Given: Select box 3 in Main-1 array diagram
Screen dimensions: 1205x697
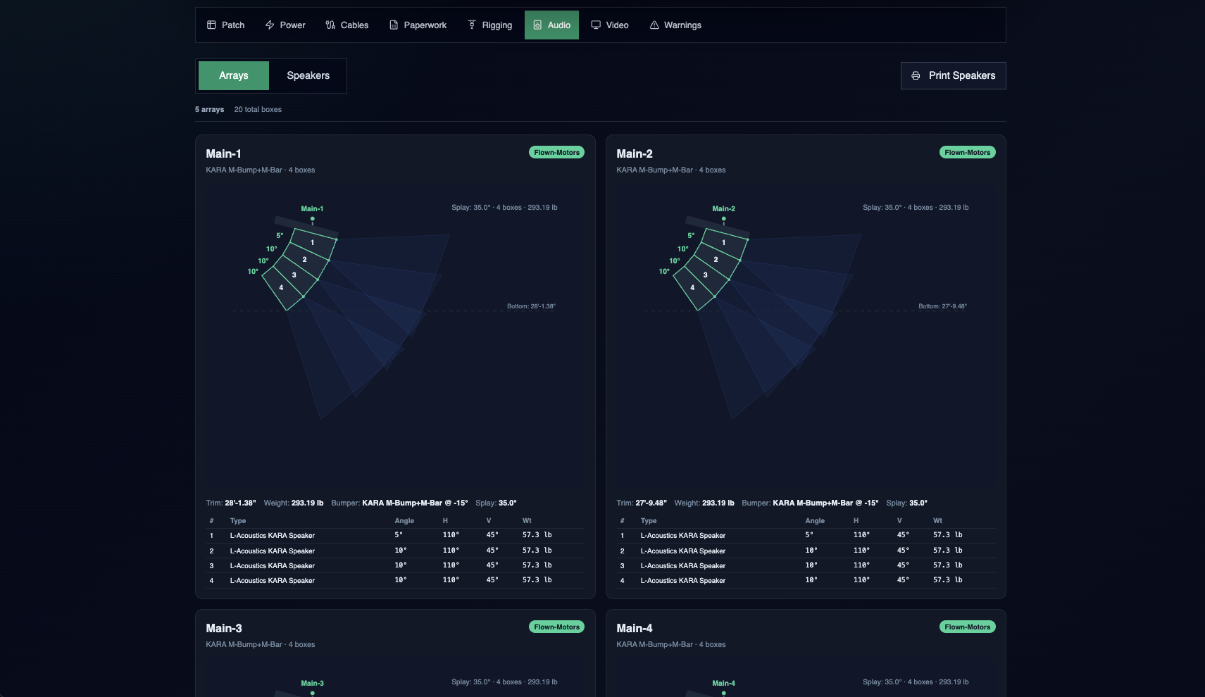Looking at the screenshot, I should click(x=294, y=275).
